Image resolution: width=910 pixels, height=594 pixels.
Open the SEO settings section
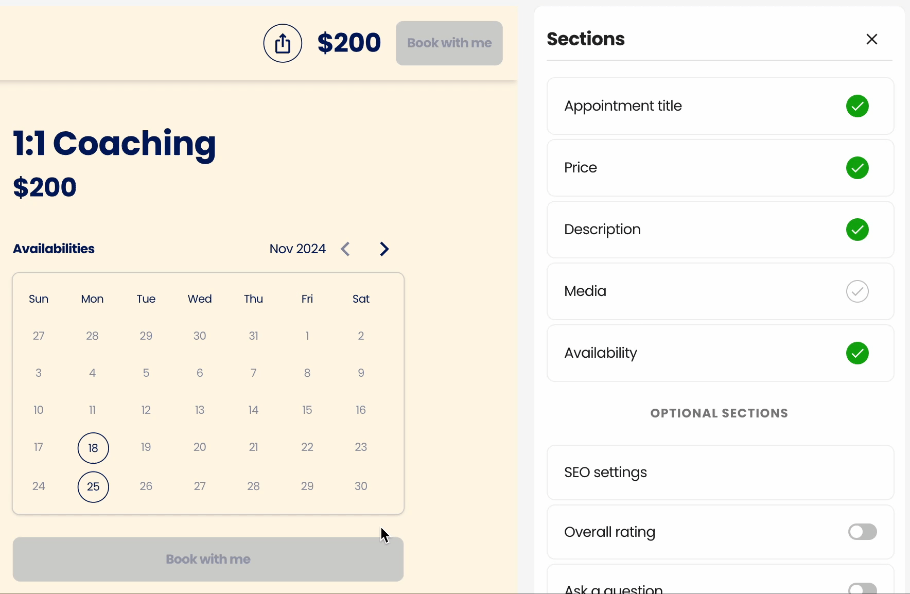click(x=720, y=473)
